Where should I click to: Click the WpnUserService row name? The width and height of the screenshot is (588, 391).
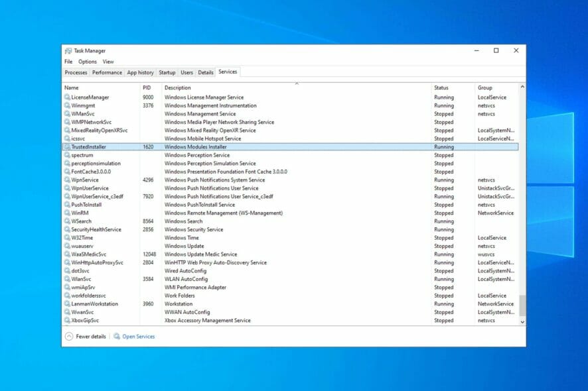point(90,188)
